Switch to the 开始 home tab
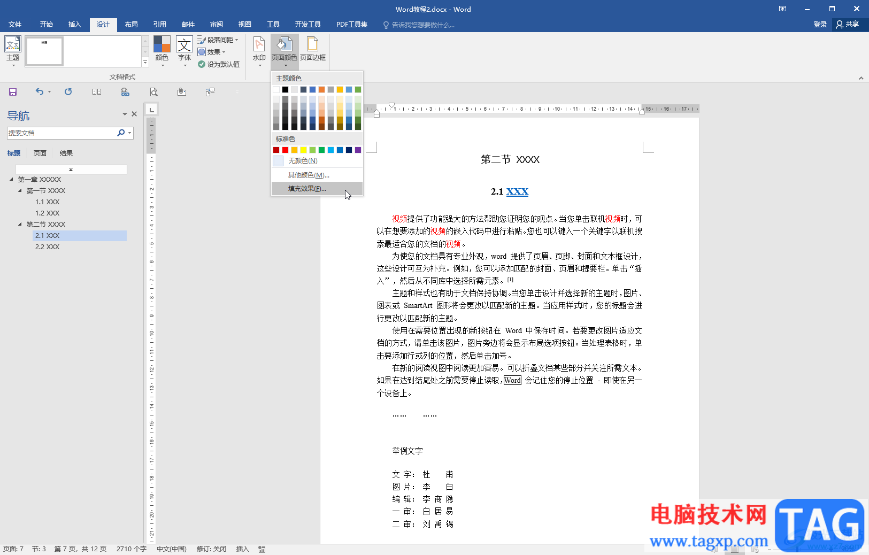 (46, 25)
